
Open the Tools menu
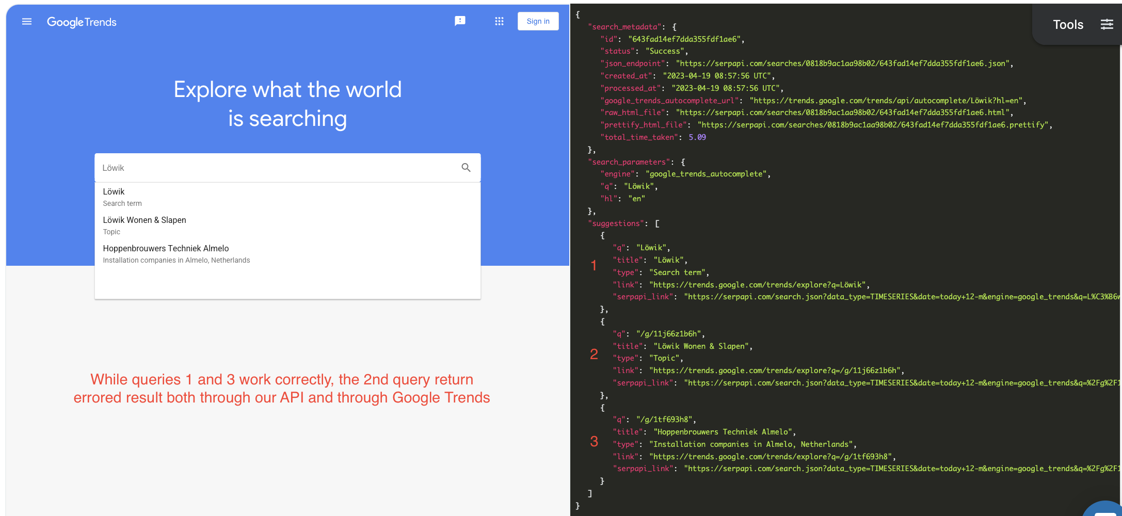[1067, 24]
